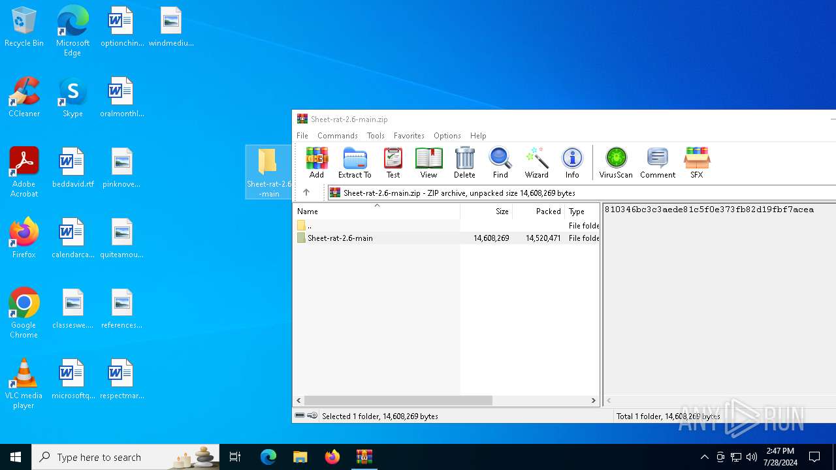Select windmediu image file on desktop
The height and width of the screenshot is (470, 836).
click(171, 27)
